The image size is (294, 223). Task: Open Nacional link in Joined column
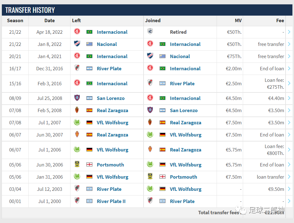[180, 56]
